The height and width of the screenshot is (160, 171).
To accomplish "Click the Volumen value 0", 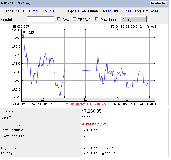I will (83, 142).
